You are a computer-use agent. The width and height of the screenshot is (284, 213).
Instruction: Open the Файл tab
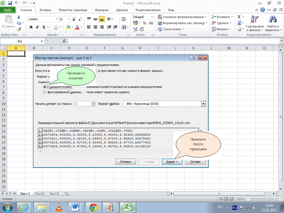coord(8,10)
